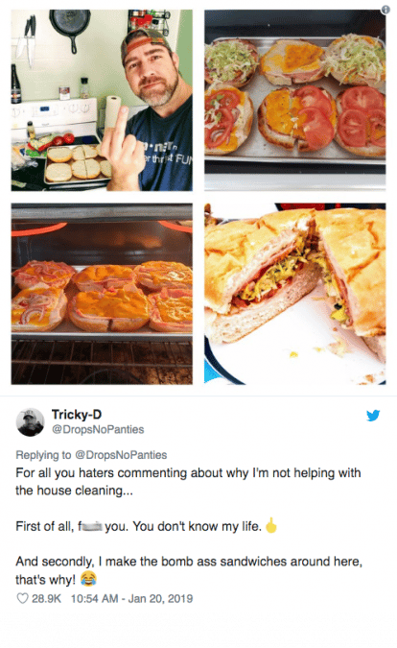Like the tweet via heart icon
Screen dimensions: 397x648
pos(23,598)
